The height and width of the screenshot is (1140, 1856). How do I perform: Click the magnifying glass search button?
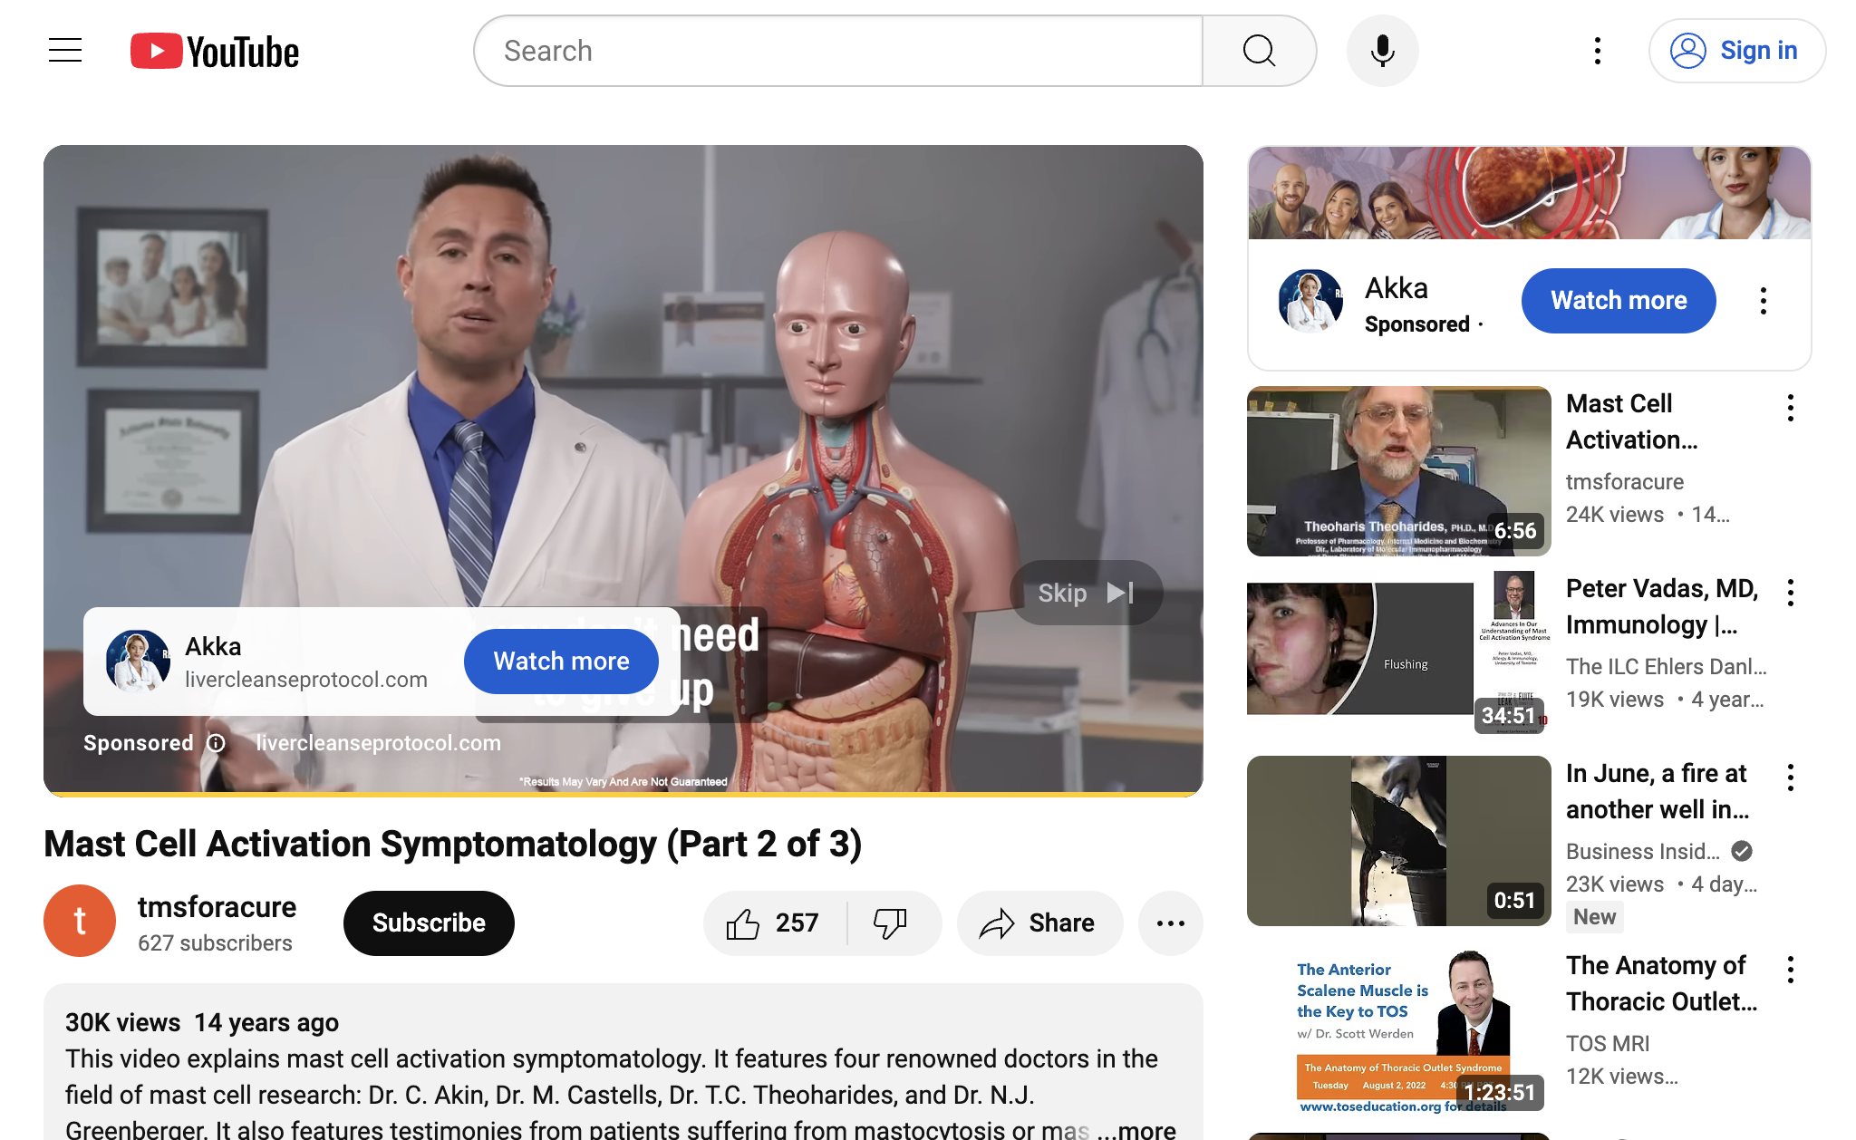click(x=1259, y=51)
